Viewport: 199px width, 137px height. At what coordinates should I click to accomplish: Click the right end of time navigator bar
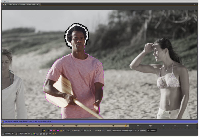pyautogui.click(x=197, y=124)
